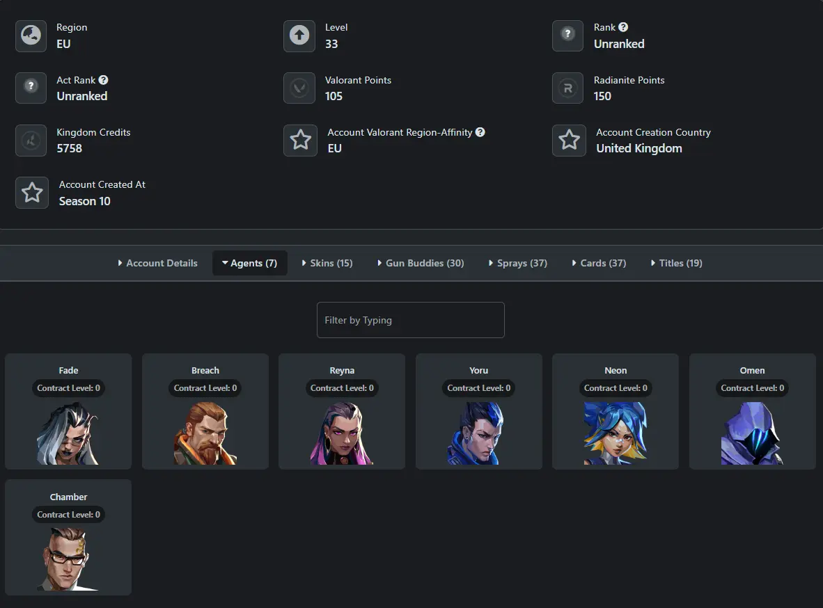Click the Rank question-mark badge icon
823x608 pixels.
[567, 35]
